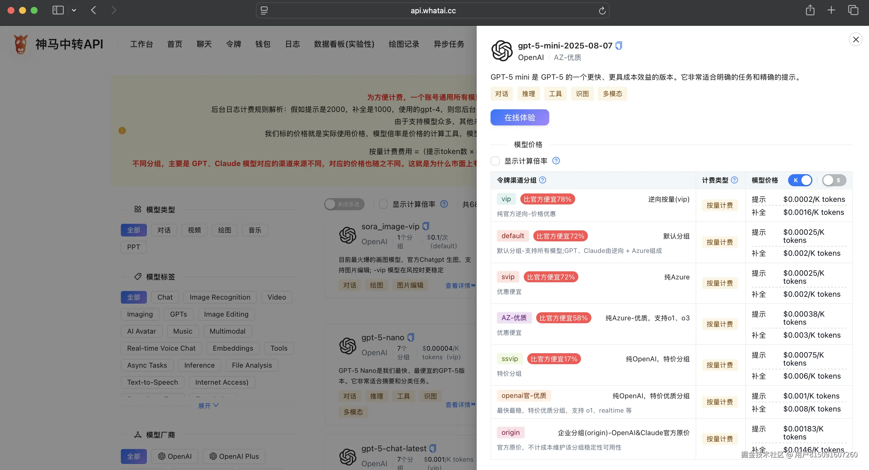Click the api.whatai.cc address bar

433,10
